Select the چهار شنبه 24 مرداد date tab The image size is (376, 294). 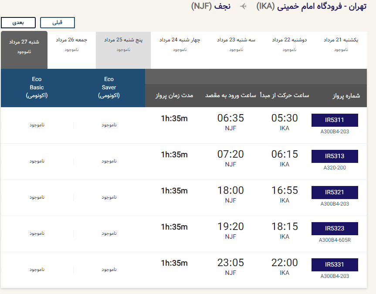tap(180, 50)
